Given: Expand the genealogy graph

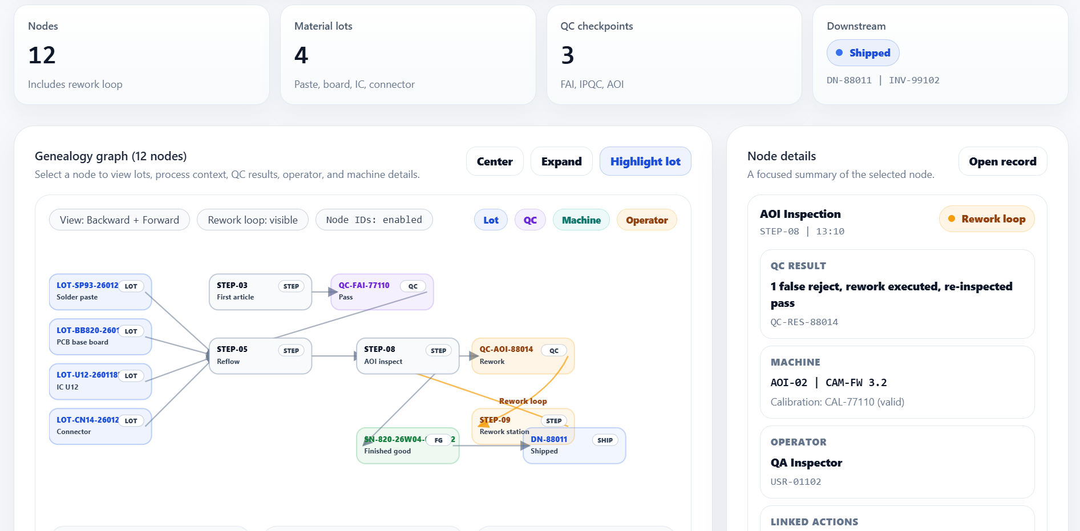Looking at the screenshot, I should click(x=561, y=161).
